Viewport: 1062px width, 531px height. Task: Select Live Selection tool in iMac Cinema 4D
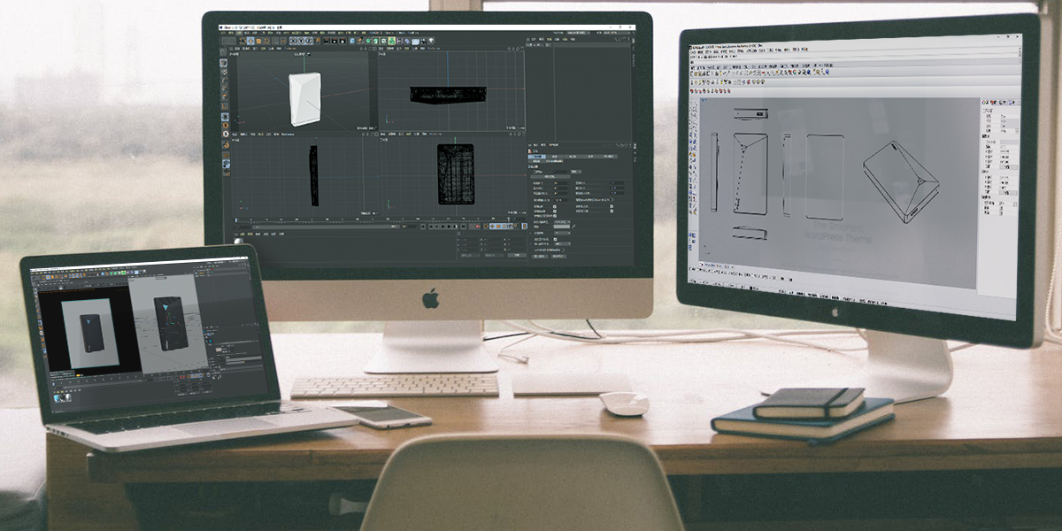[242, 41]
